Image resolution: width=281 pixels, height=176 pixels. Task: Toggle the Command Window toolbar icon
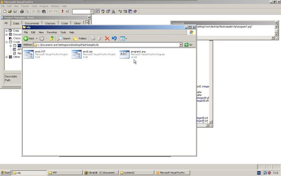98,12
